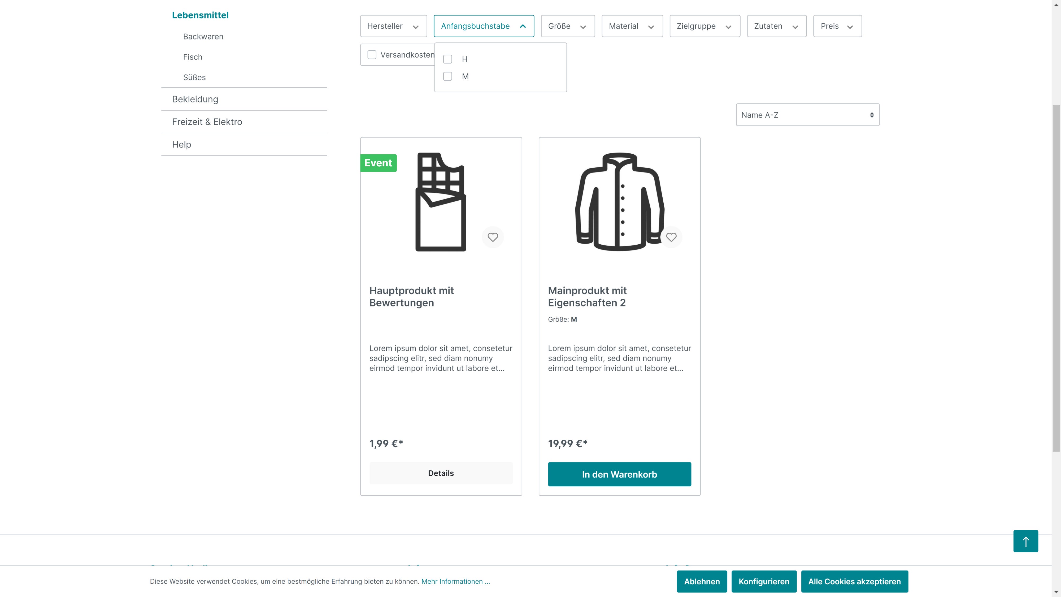This screenshot has width=1061, height=597.
Task: Open the Süßes subcategory
Action: point(194,77)
